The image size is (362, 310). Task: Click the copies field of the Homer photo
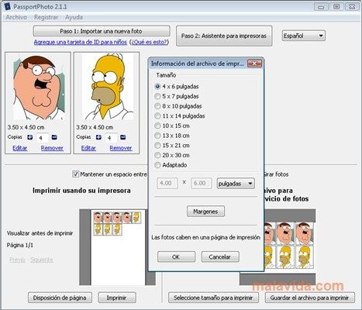(111, 138)
